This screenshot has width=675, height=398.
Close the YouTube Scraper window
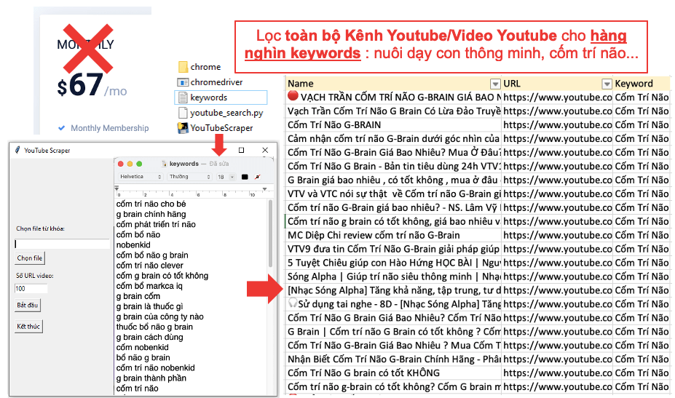tap(265, 150)
